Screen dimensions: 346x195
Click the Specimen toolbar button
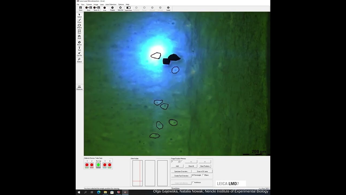click(x=128, y=9)
